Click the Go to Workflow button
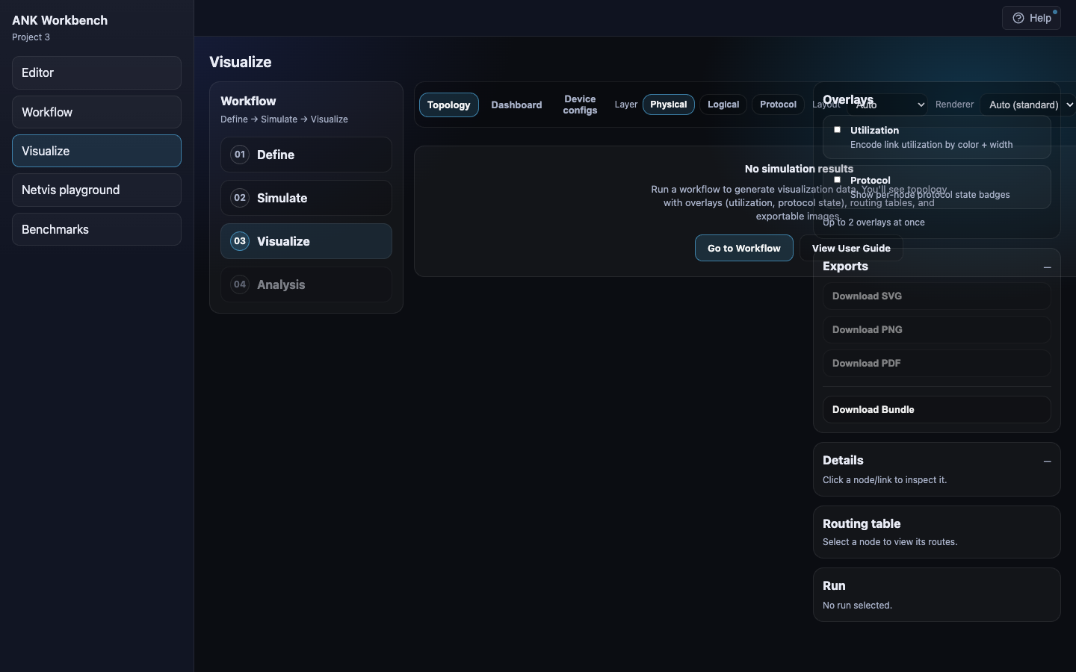1076x672 pixels. click(x=743, y=249)
